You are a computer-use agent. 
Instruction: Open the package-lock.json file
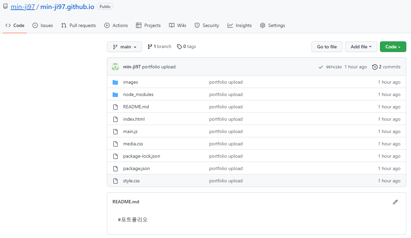tap(141, 156)
